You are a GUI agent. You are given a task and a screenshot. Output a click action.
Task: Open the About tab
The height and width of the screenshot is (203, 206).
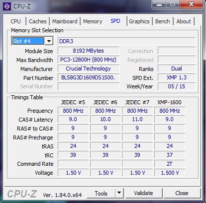184,21
